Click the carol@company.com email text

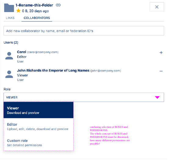[x=43, y=52]
